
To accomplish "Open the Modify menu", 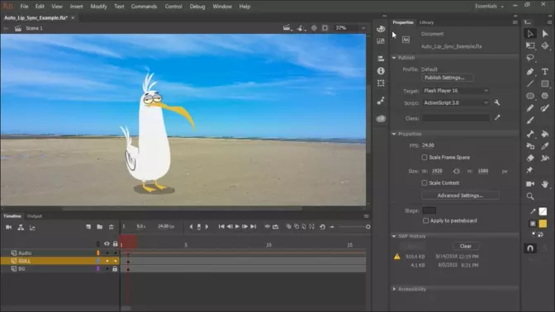I will tap(98, 7).
